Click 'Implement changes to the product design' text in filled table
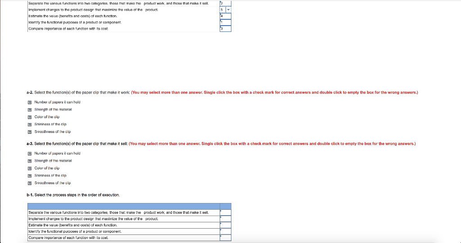461x243 pixels. [93, 10]
